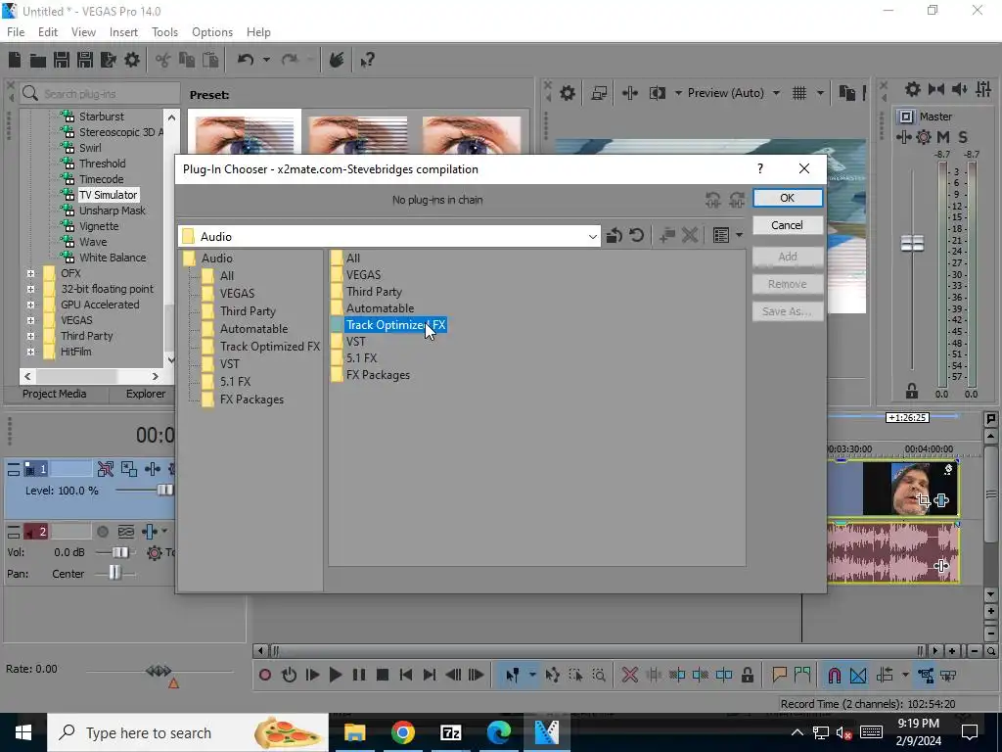The height and width of the screenshot is (752, 1002).
Task: Expand the HitFilm folder
Action: [30, 352]
